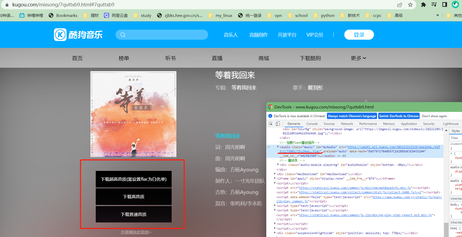Open the Memory tab
This screenshot has height=237, width=462.
point(389,124)
